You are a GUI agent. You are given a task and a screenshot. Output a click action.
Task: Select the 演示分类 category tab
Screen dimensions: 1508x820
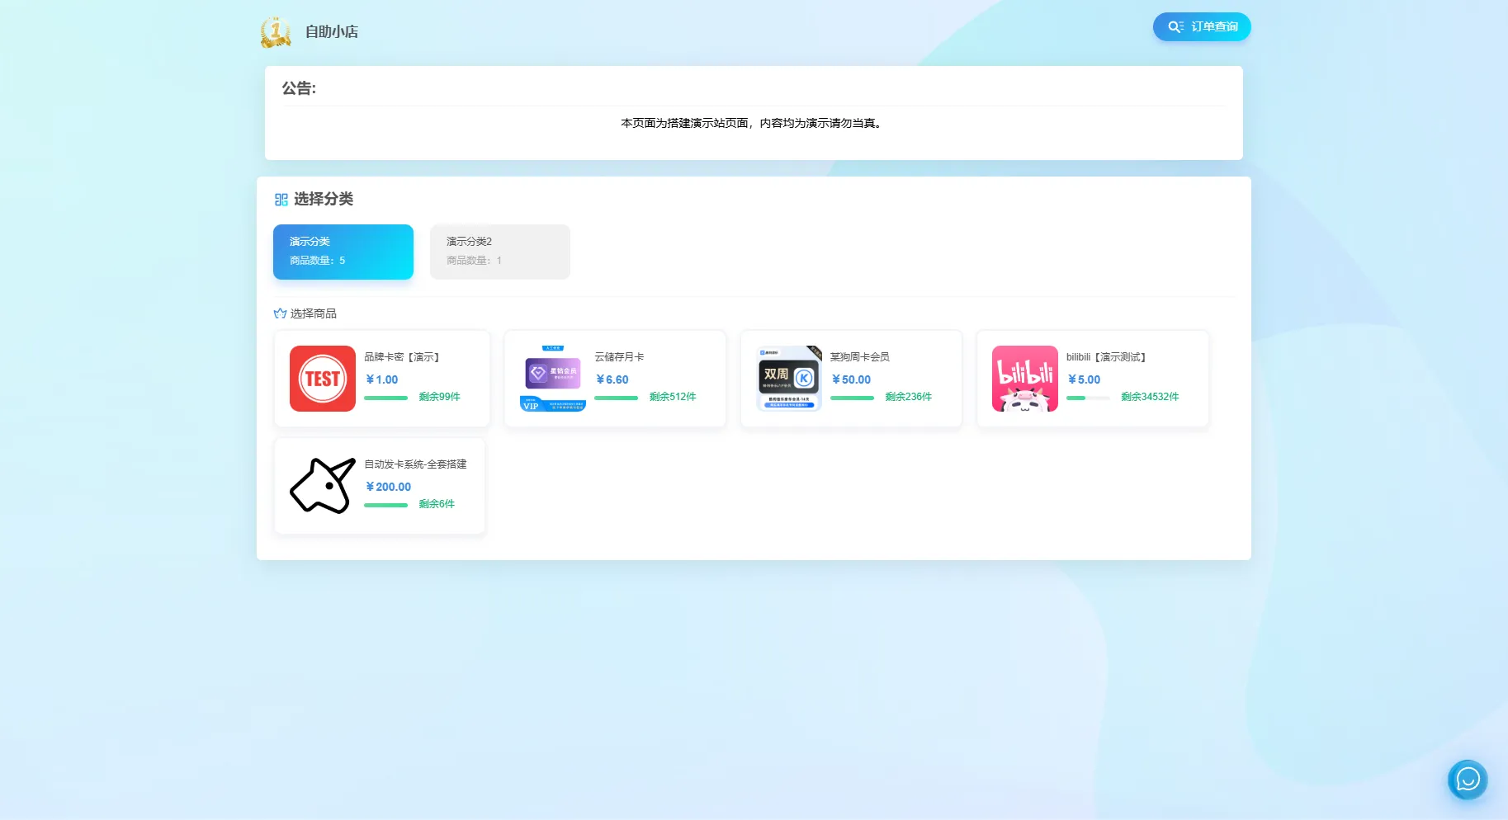pos(343,252)
